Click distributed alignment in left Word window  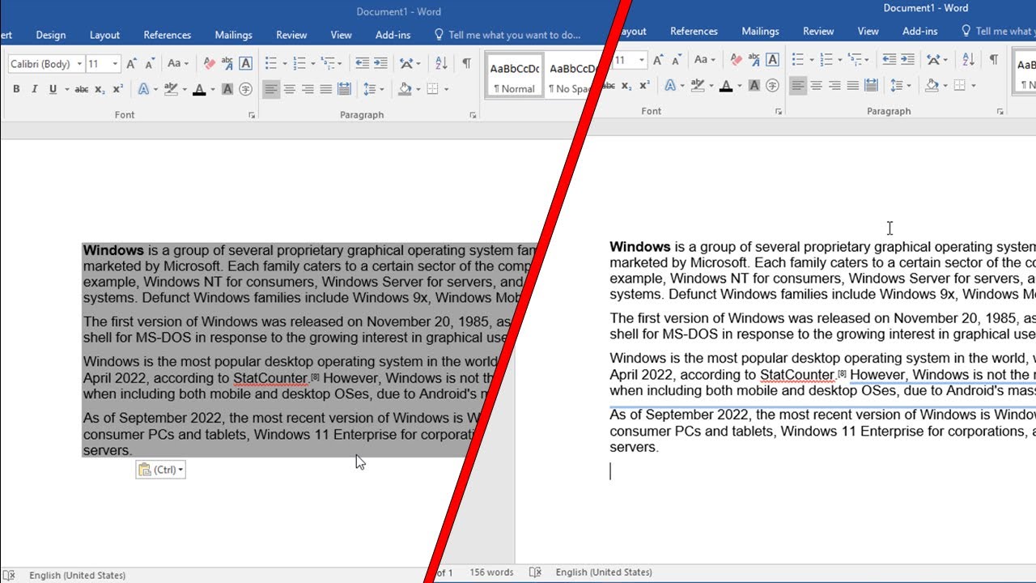(344, 89)
